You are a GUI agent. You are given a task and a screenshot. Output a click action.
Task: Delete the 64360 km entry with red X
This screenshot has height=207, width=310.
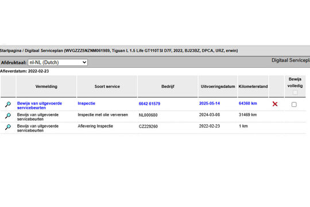[x=275, y=104]
